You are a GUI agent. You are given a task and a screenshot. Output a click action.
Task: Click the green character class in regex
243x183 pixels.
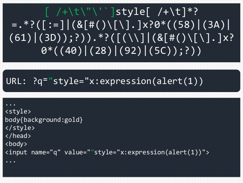tap(80, 12)
